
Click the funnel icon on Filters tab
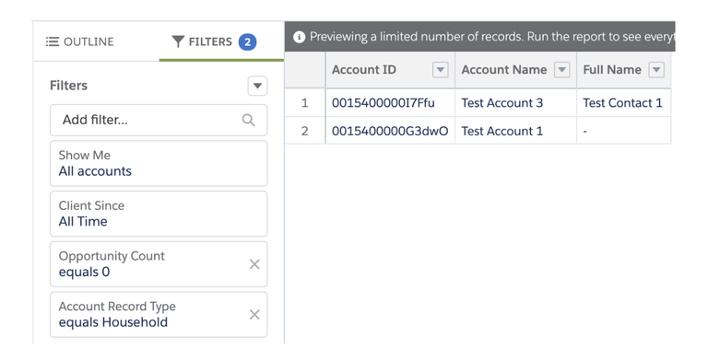[x=178, y=41]
